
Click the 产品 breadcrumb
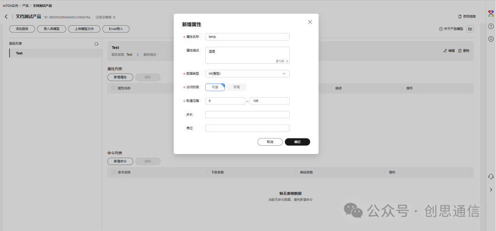click(x=25, y=5)
